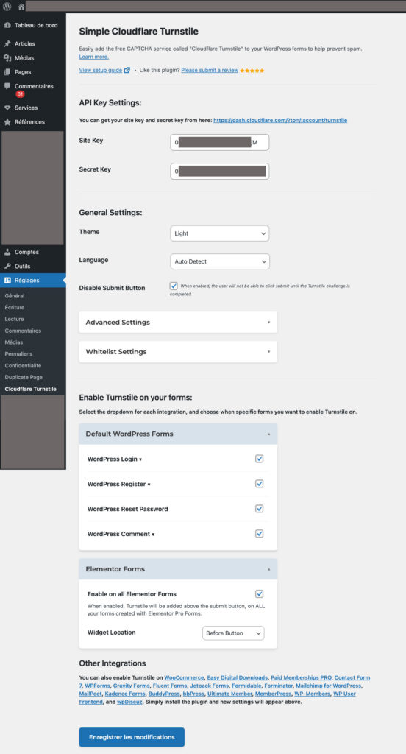
Task: Click the red 31 comments badge
Action: tap(20, 94)
